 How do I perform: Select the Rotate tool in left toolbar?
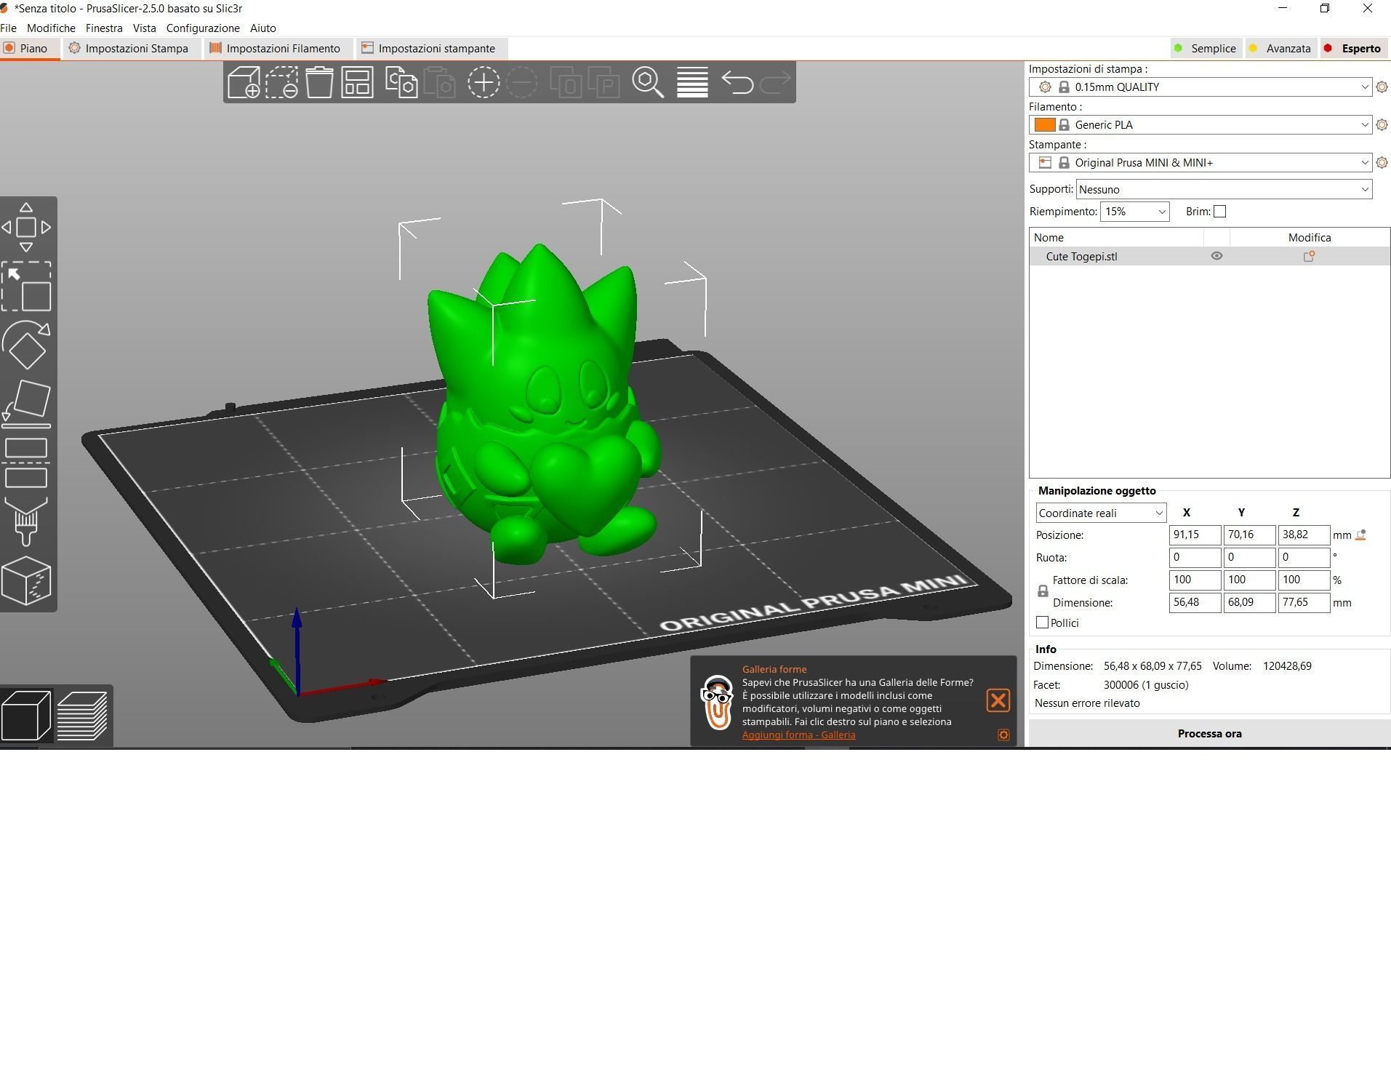(x=26, y=345)
